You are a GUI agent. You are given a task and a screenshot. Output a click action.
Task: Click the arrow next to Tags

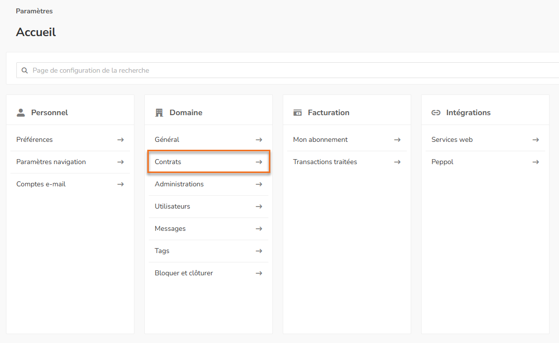[259, 251]
